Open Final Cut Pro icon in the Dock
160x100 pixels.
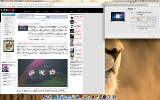[x=109, y=97]
